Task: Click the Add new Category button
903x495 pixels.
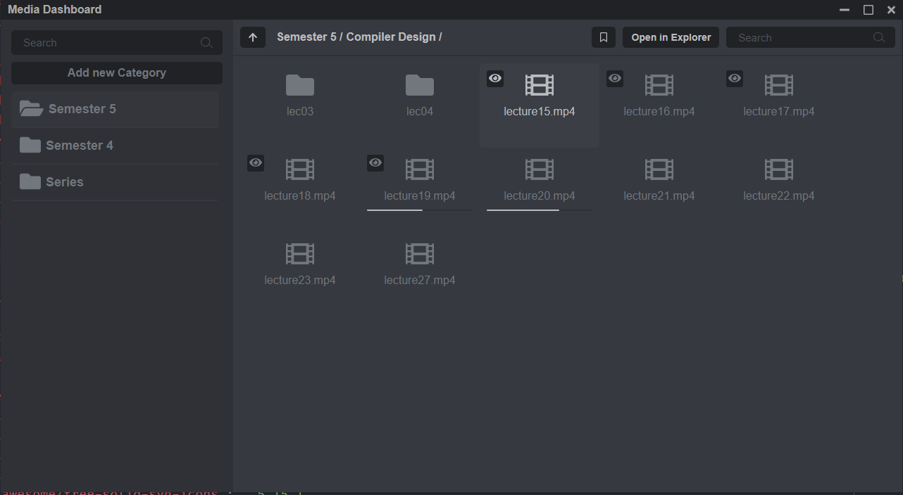Action: pos(117,73)
